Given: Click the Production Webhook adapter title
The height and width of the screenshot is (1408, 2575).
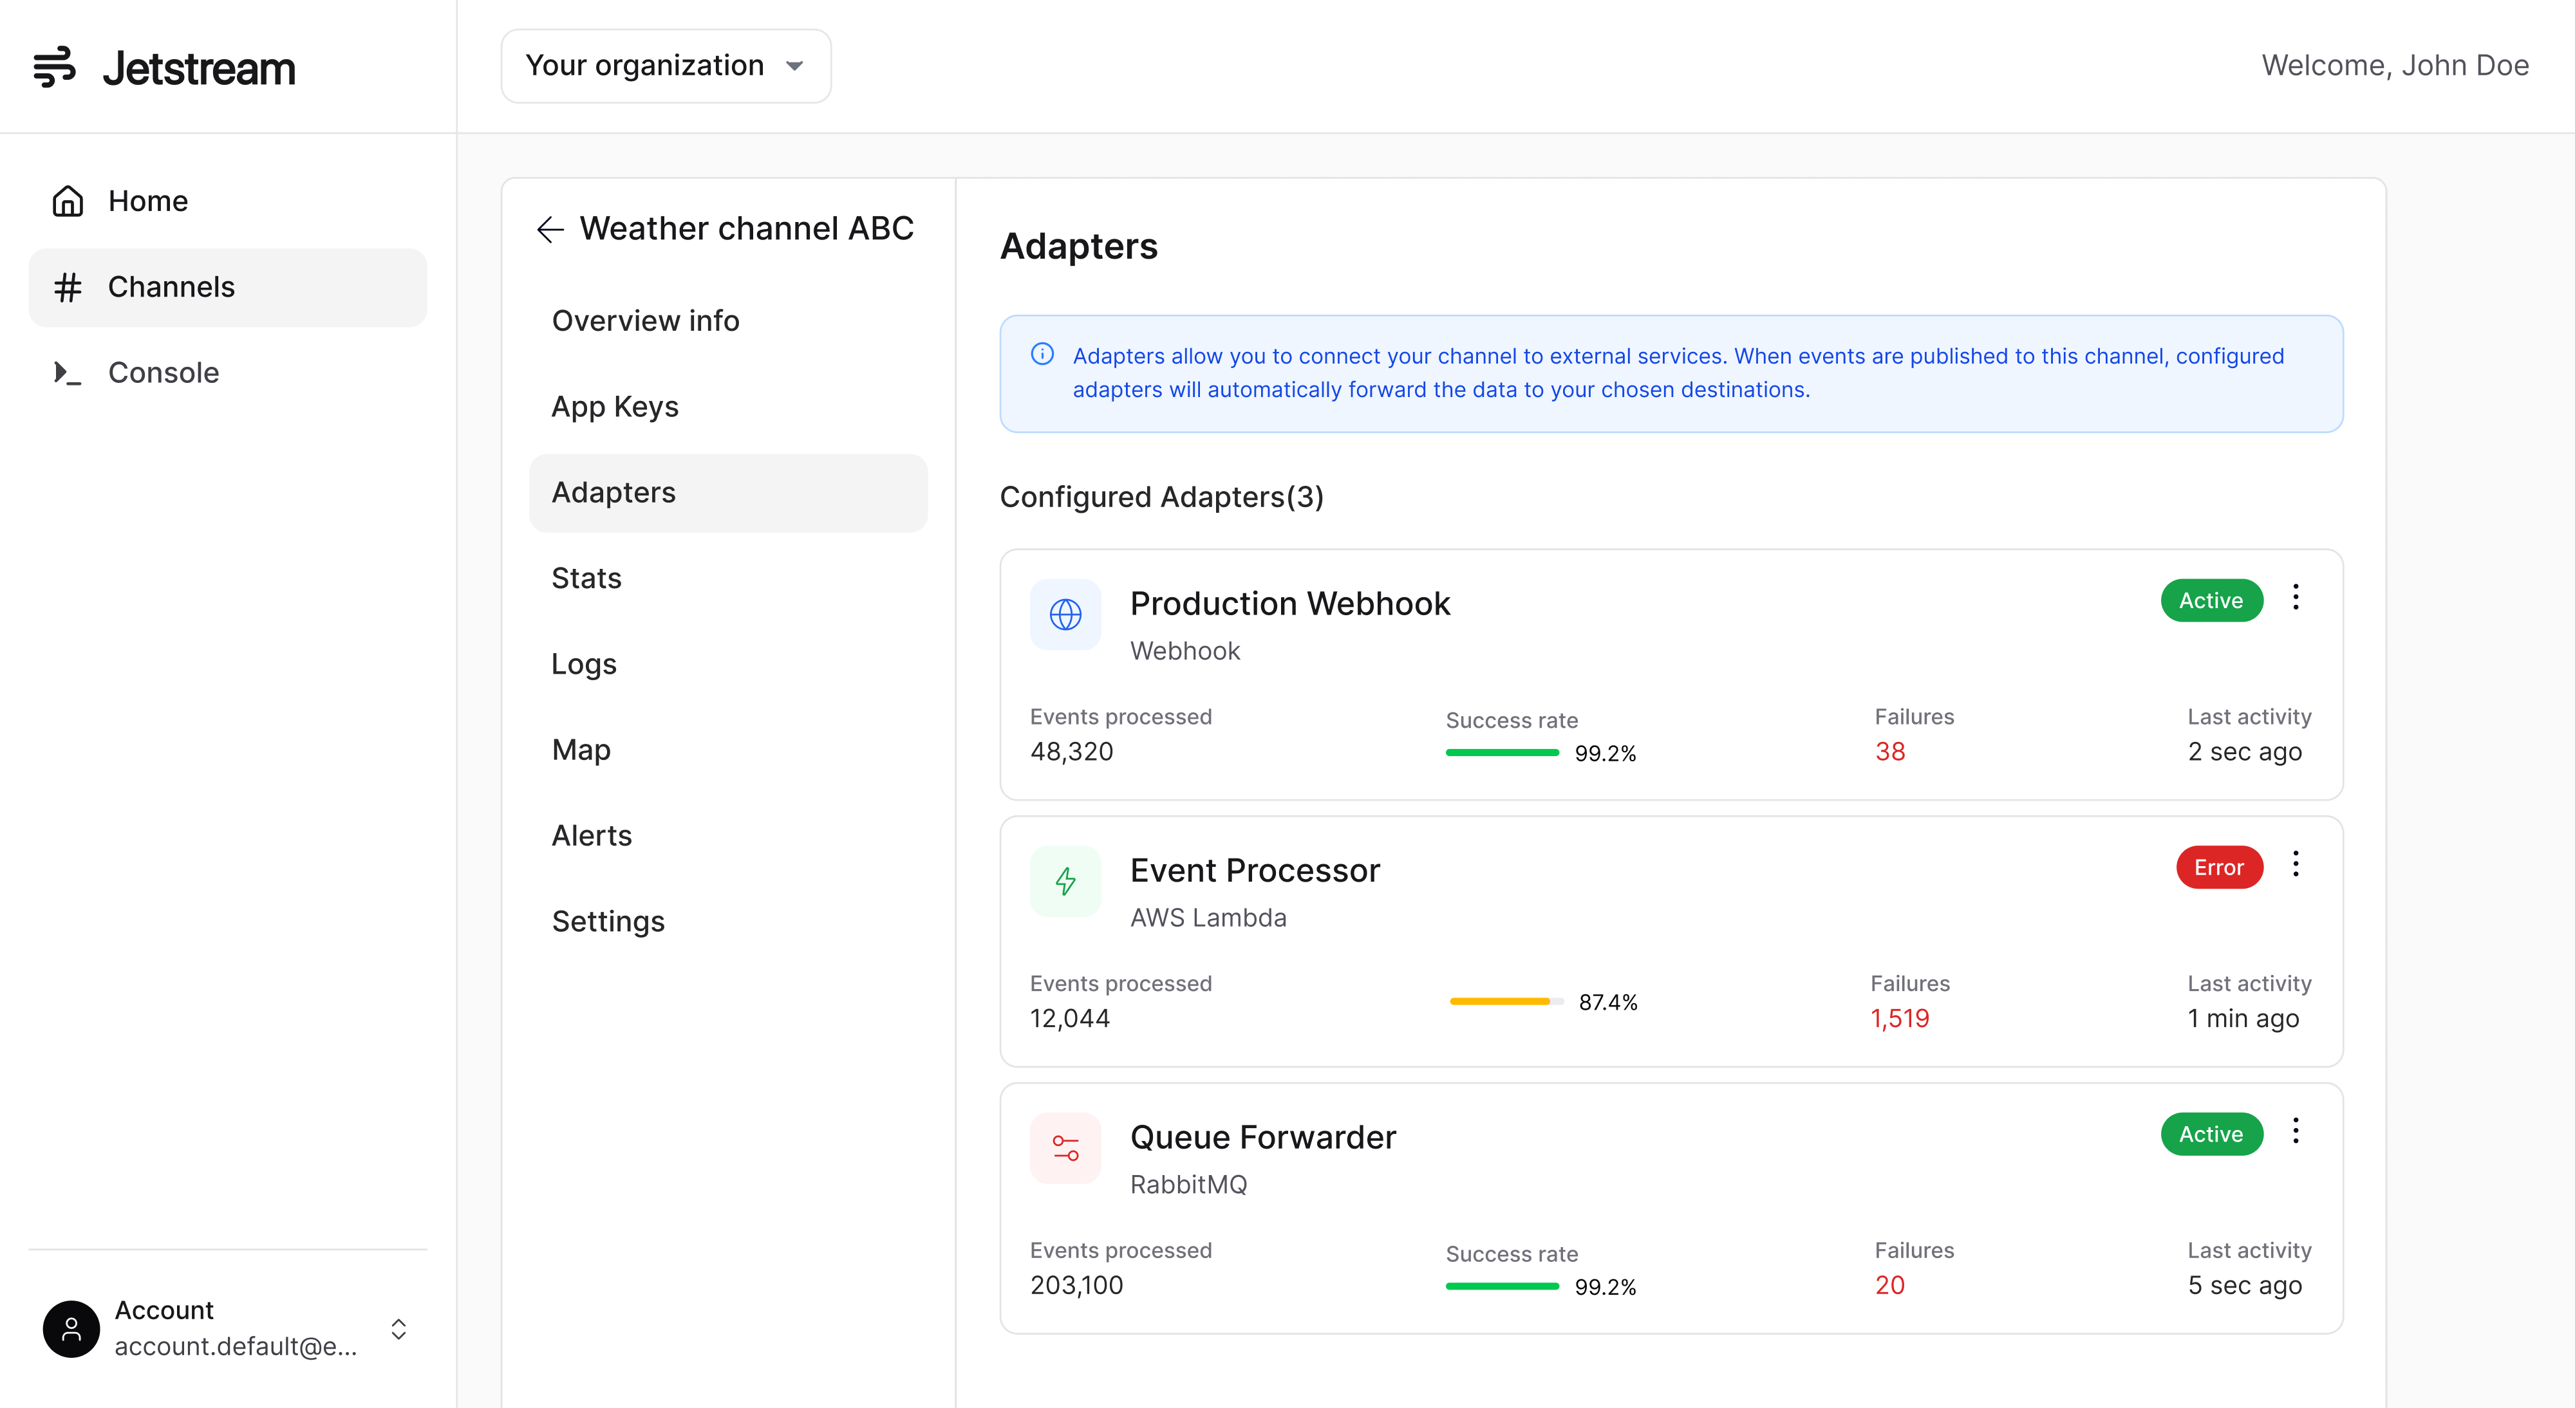Looking at the screenshot, I should pos(1289,604).
